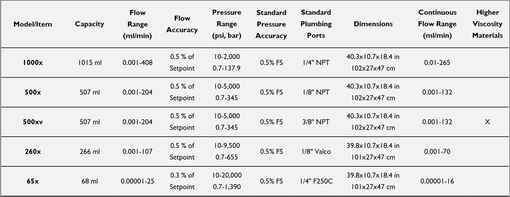Select the 500xv model name cell

pyautogui.click(x=33, y=122)
